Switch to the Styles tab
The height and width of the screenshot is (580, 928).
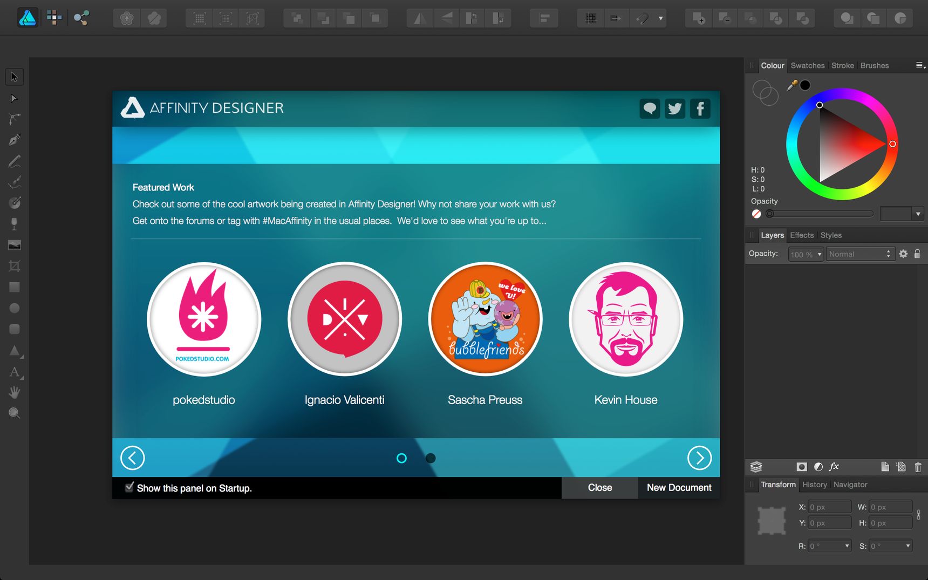click(831, 235)
